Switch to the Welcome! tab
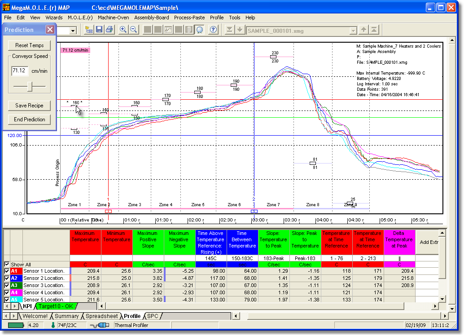 tap(35, 316)
